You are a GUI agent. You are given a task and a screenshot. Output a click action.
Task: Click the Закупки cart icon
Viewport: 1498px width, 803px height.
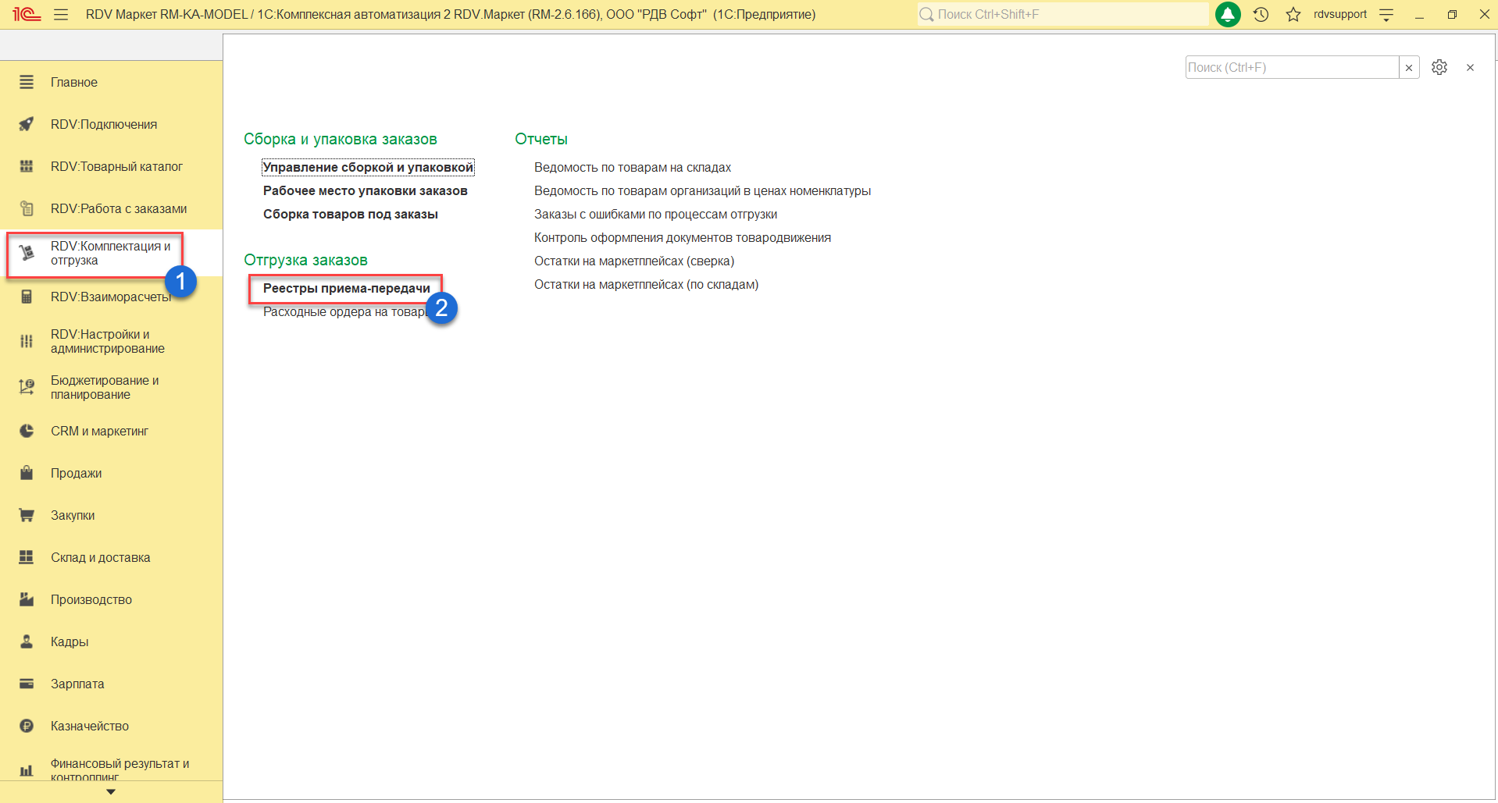[x=27, y=515]
